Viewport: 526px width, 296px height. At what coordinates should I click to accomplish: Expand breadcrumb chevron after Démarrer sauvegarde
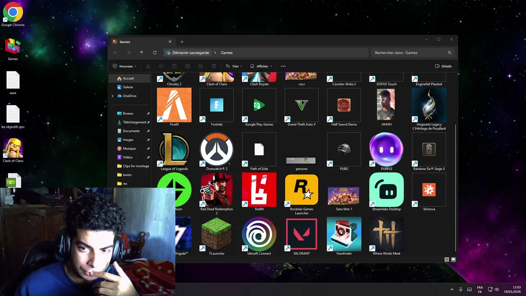215,53
